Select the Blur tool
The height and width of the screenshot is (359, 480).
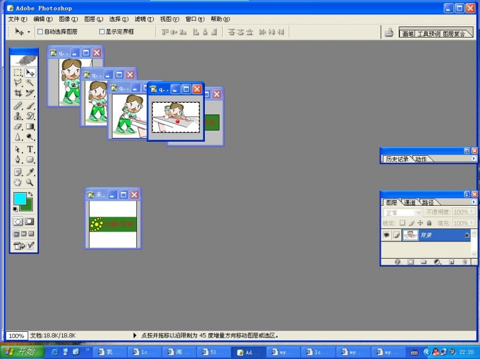[18, 137]
